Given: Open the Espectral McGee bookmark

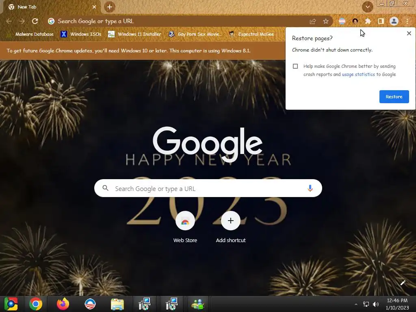Looking at the screenshot, I should click(x=251, y=34).
